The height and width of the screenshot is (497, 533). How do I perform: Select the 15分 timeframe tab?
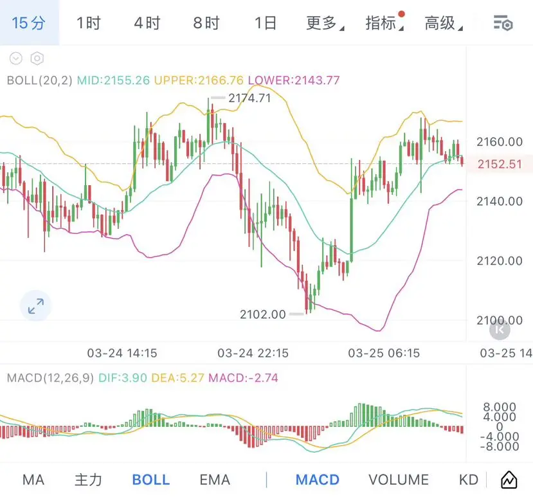(x=29, y=24)
